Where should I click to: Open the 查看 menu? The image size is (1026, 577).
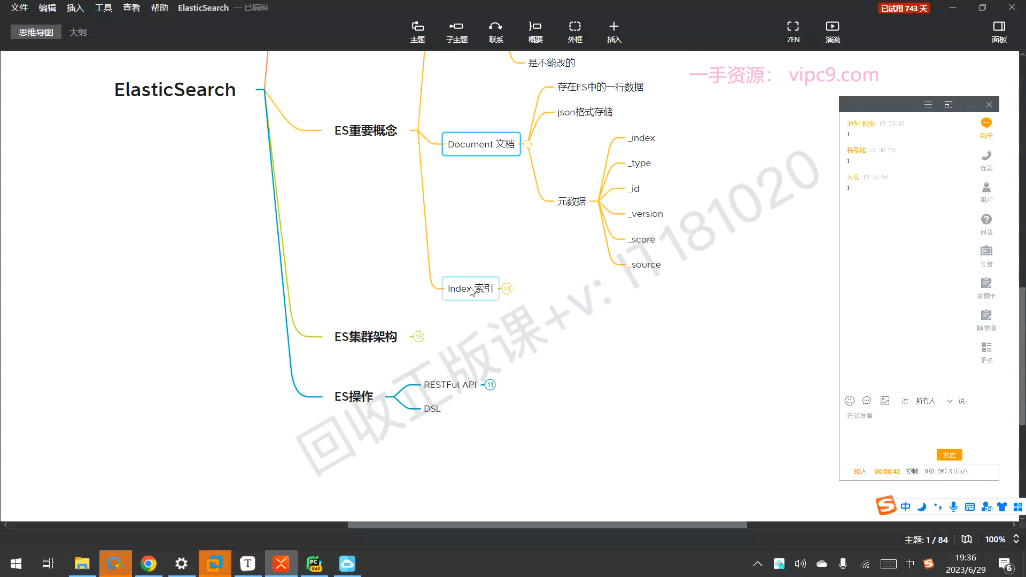[x=131, y=7]
